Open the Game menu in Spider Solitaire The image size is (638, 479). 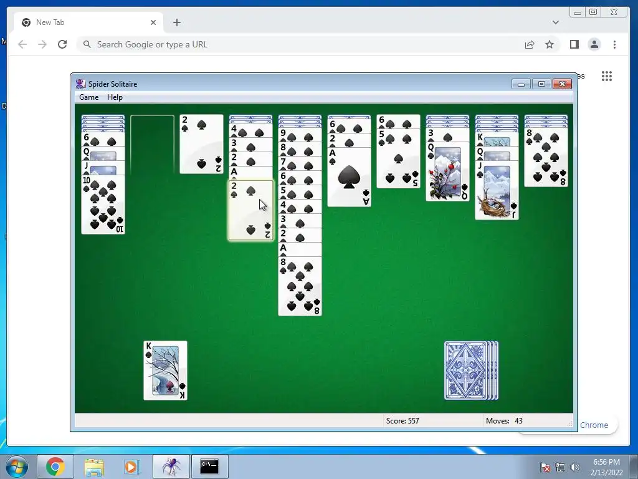88,97
